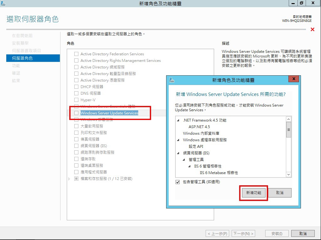Check Active Directory 憑證服務 role
Screen dimensions: 321x240
pos(76,80)
